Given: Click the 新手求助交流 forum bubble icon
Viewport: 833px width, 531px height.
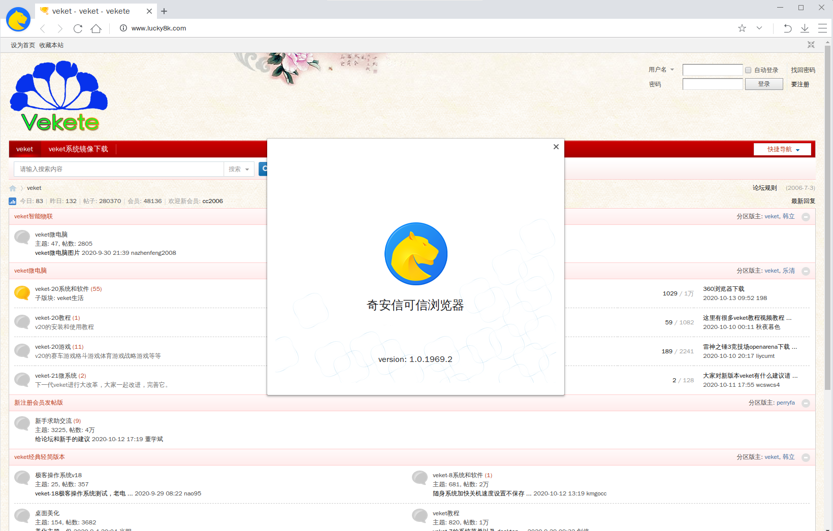Looking at the screenshot, I should click(x=22, y=423).
